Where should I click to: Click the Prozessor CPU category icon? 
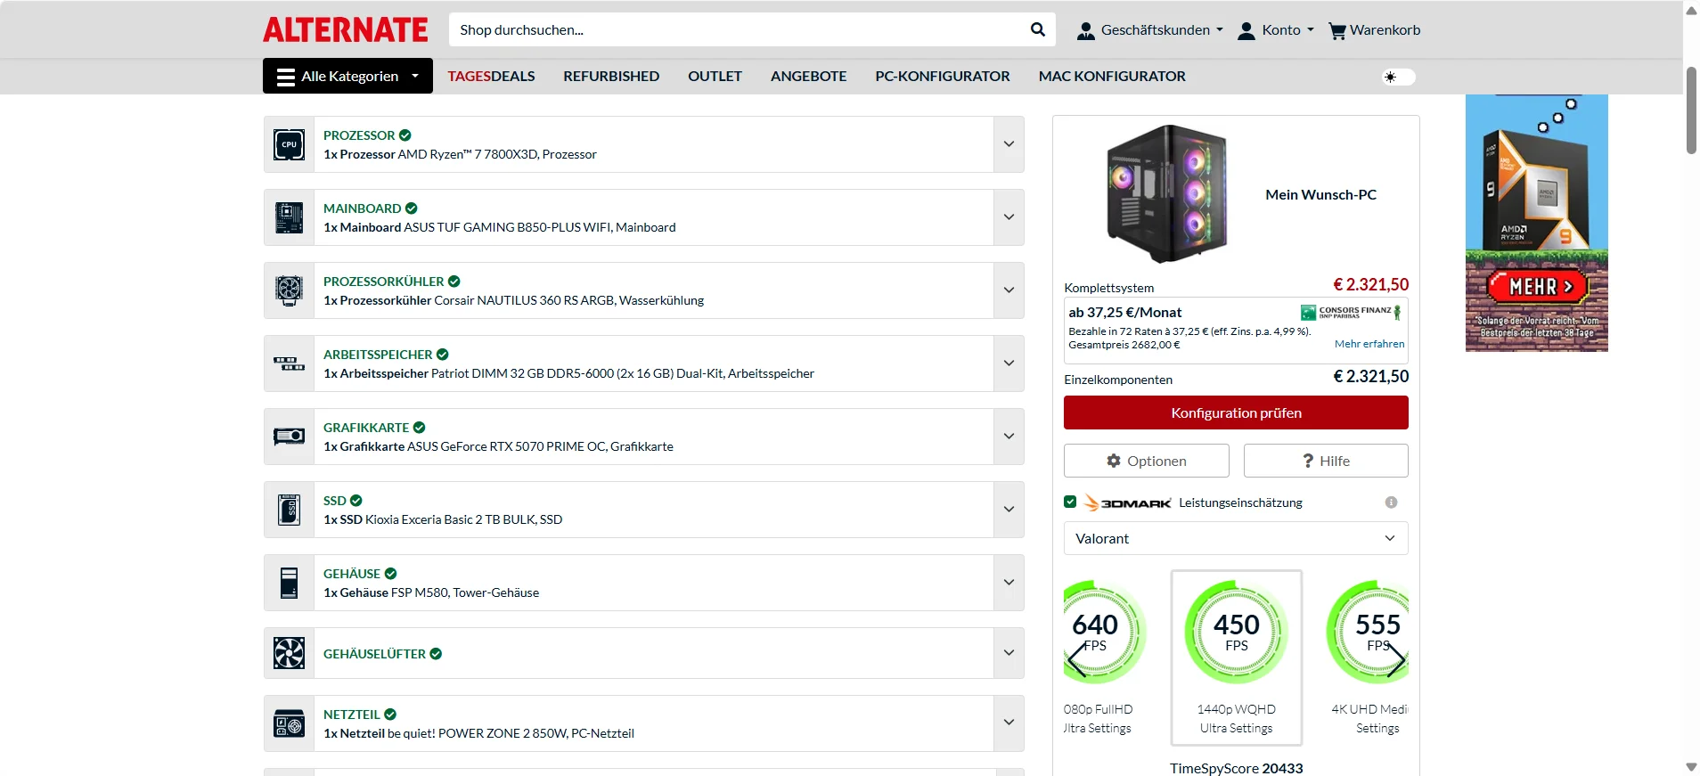(x=290, y=144)
